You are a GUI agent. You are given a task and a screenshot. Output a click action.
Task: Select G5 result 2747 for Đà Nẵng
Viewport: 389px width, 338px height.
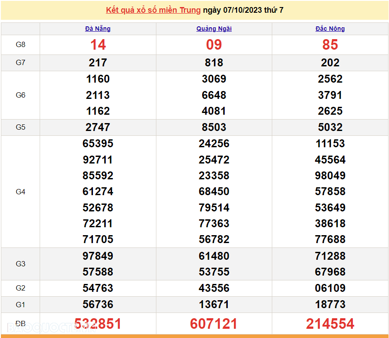[x=98, y=127]
